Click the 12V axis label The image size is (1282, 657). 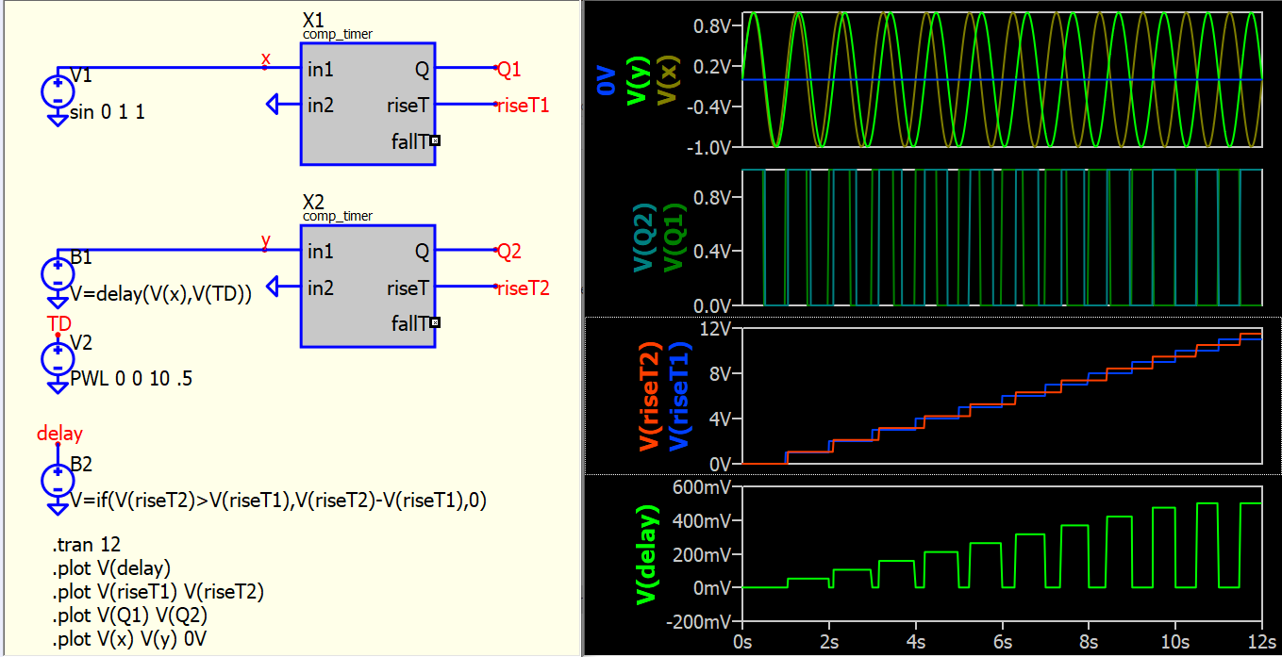pyautogui.click(x=718, y=329)
